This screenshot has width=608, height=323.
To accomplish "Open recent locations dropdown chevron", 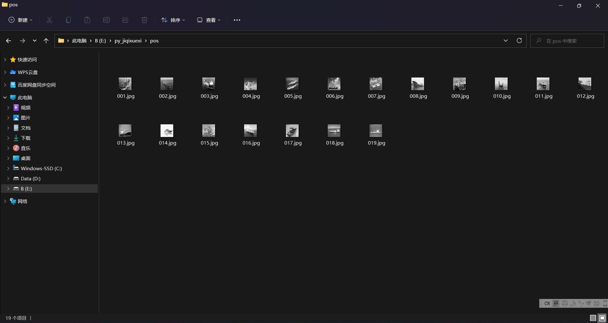I will [x=35, y=41].
